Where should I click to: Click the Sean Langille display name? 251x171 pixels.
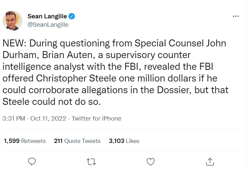[x=47, y=16]
